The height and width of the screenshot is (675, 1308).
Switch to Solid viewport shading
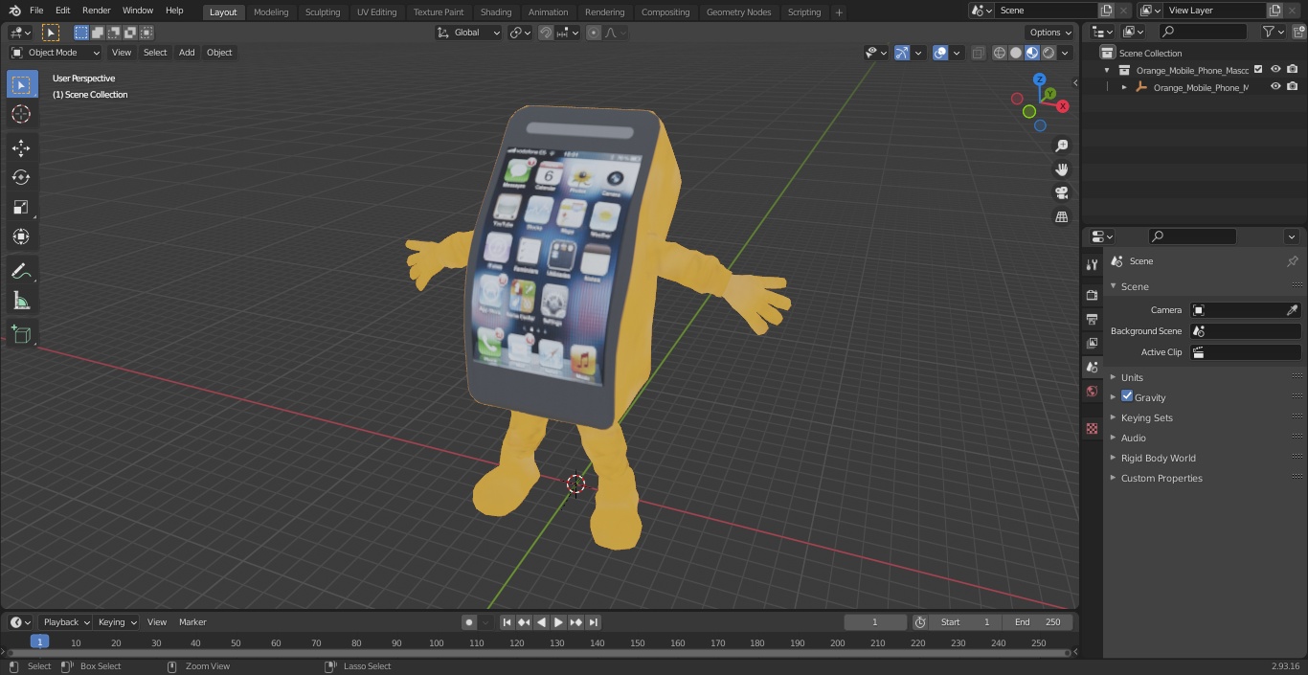coord(1016,53)
